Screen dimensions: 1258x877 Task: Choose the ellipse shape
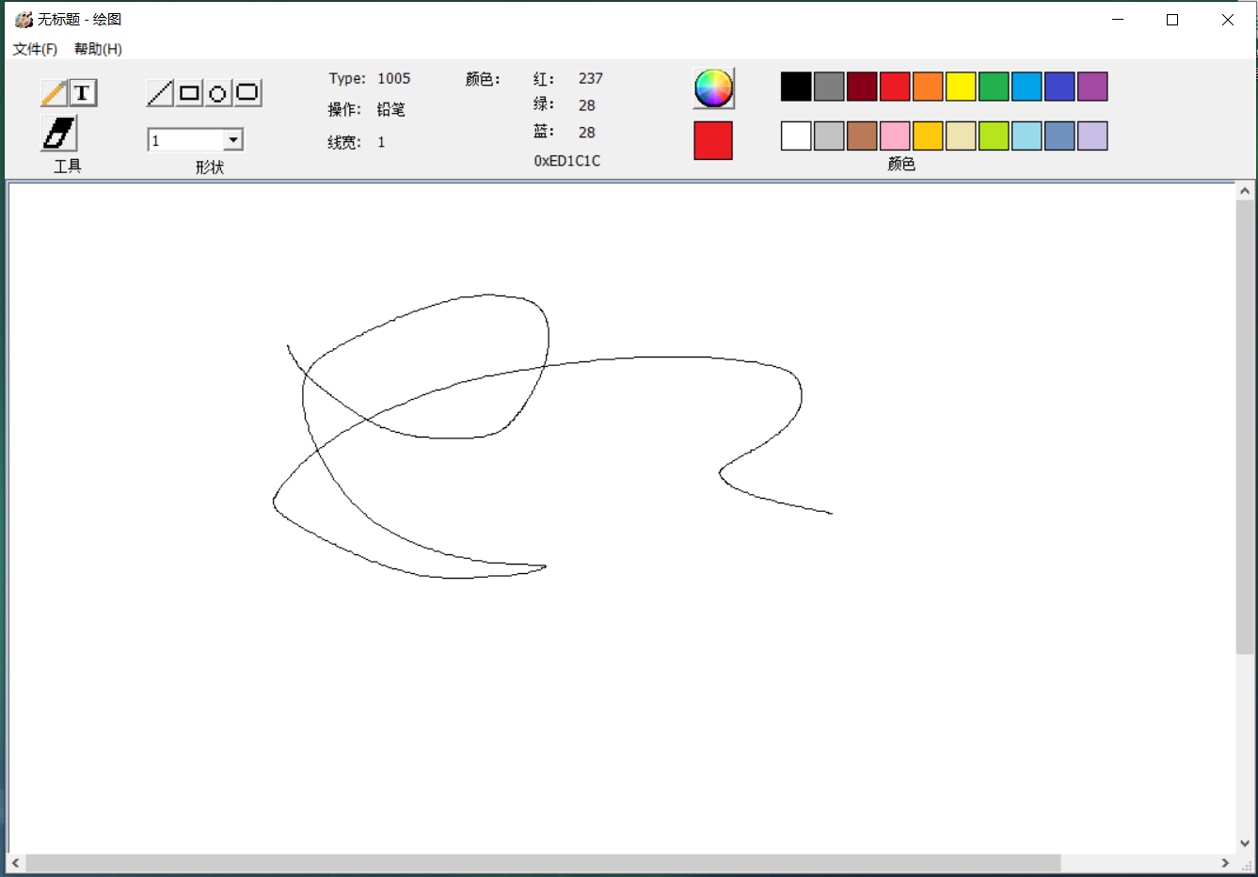(217, 92)
